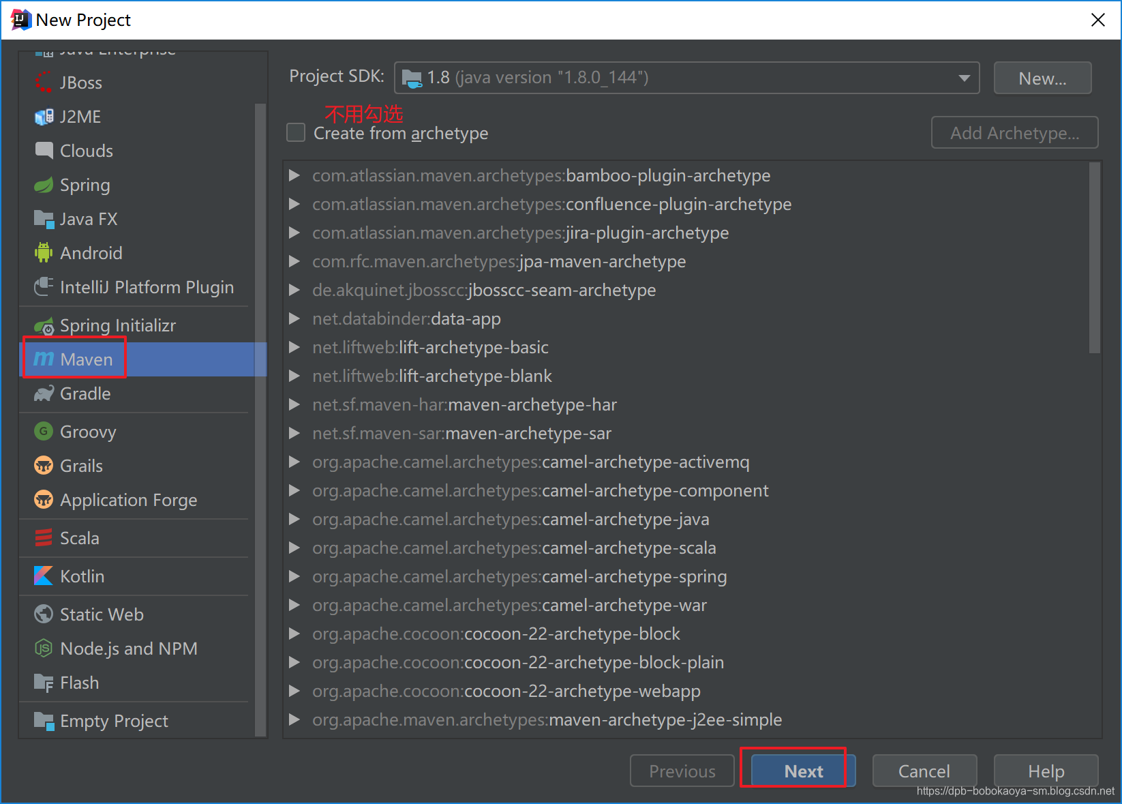Viewport: 1122px width, 804px height.
Task: Expand jira-plugin-archetype entry
Action: (294, 233)
